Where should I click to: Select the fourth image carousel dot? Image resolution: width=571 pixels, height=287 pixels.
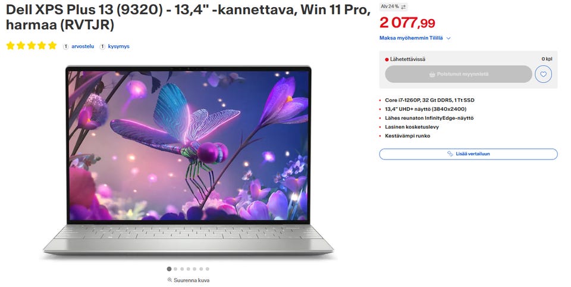[x=189, y=269]
